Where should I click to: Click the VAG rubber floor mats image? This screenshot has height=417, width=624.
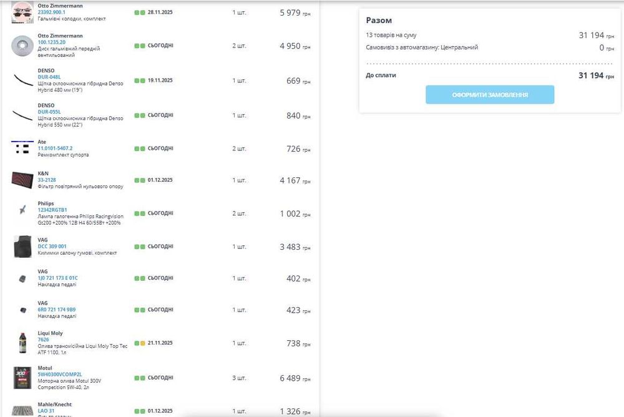click(22, 247)
